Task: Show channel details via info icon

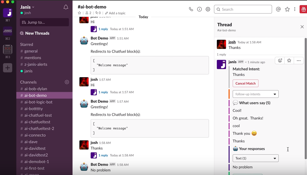Action: (199, 9)
